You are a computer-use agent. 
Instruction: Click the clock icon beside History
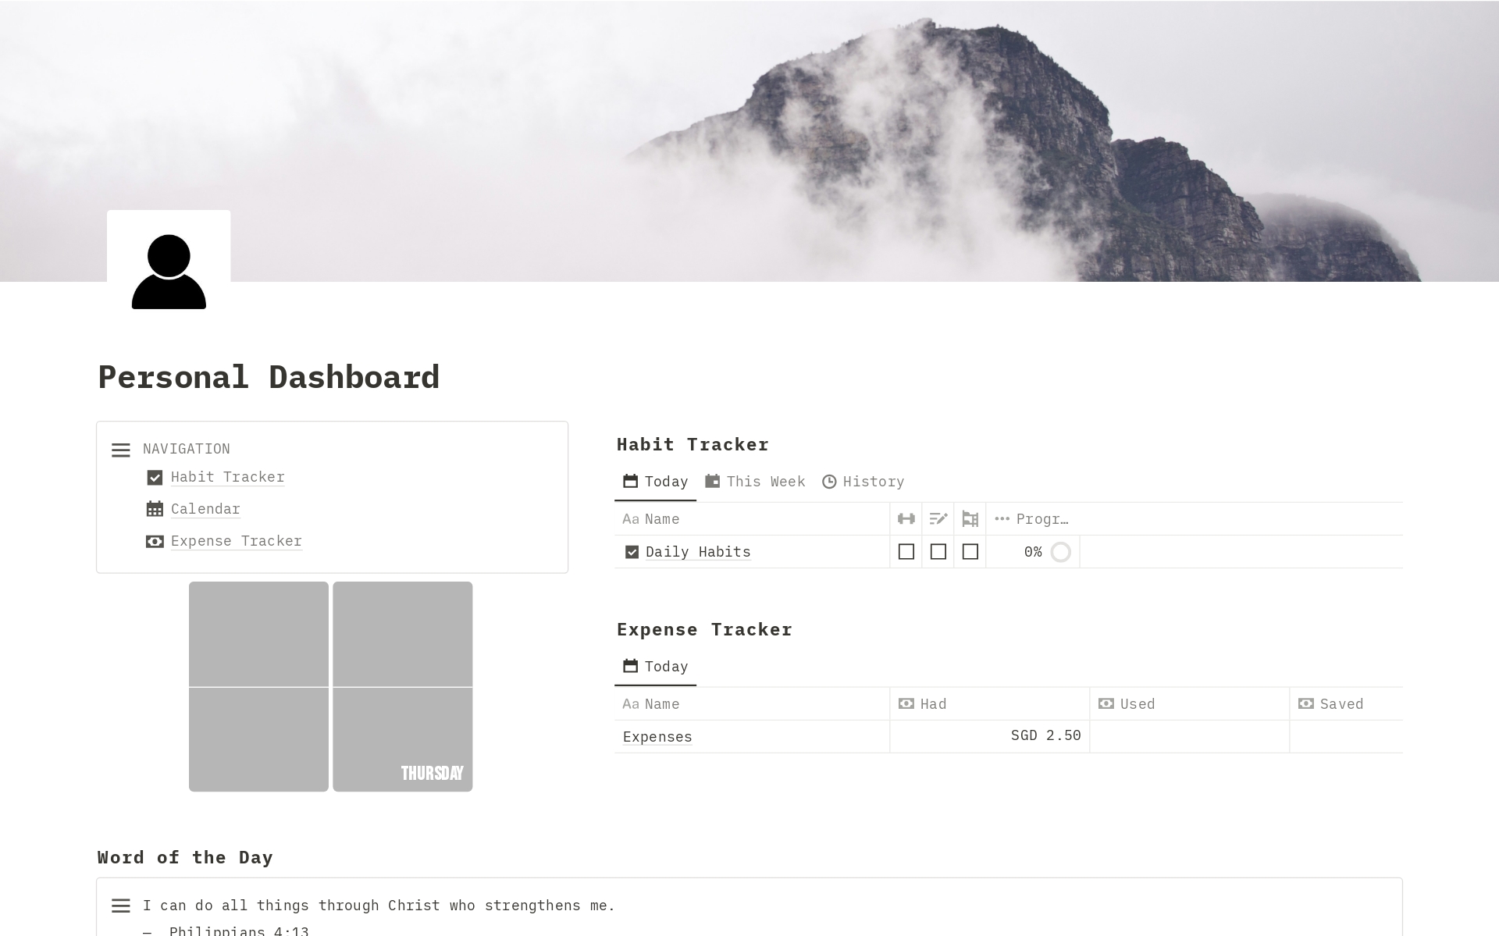pos(829,482)
